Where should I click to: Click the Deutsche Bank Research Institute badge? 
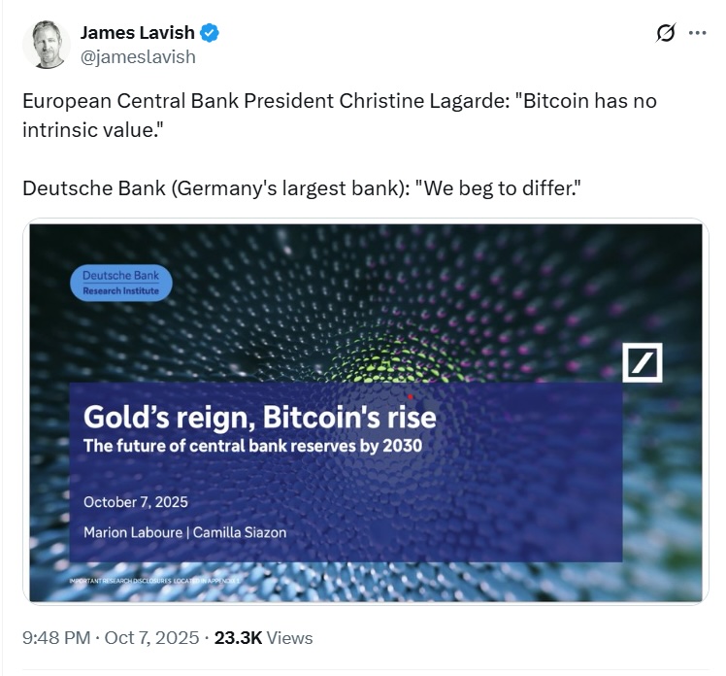[x=121, y=283]
